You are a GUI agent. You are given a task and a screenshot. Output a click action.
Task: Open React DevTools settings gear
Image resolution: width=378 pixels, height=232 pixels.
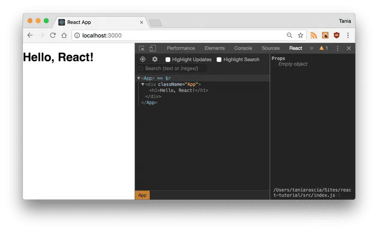pyautogui.click(x=155, y=59)
